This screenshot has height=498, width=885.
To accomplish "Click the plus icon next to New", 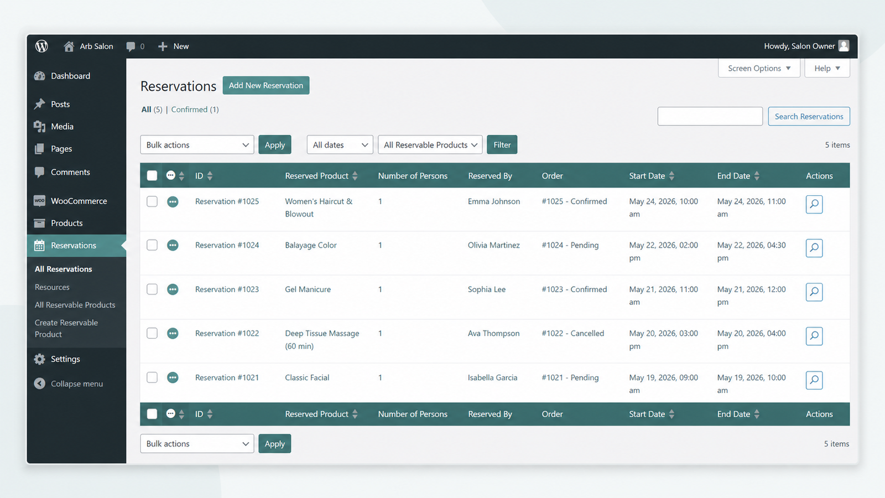I will [163, 46].
